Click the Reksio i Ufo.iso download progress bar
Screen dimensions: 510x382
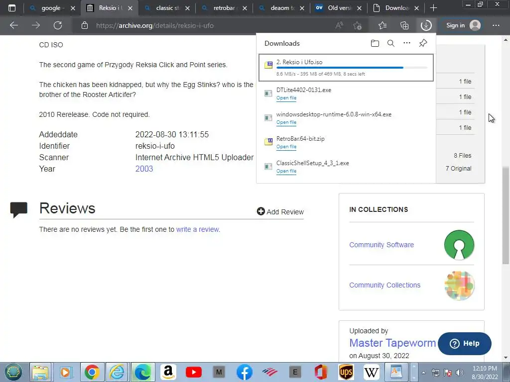click(352, 68)
